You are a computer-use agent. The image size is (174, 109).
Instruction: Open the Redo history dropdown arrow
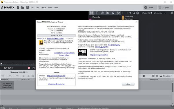click(20, 76)
